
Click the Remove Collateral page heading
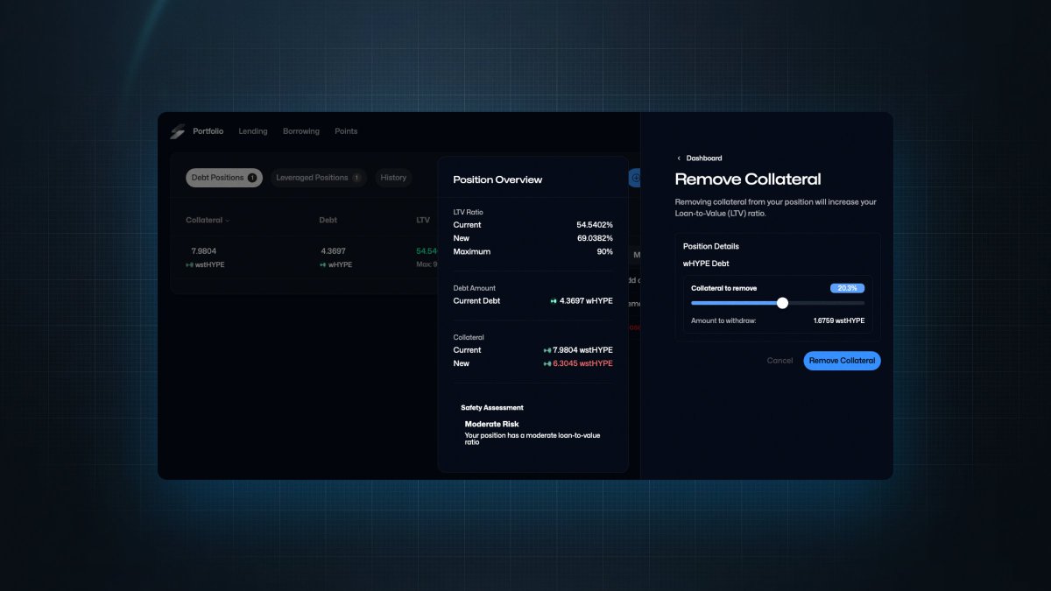[x=748, y=179]
